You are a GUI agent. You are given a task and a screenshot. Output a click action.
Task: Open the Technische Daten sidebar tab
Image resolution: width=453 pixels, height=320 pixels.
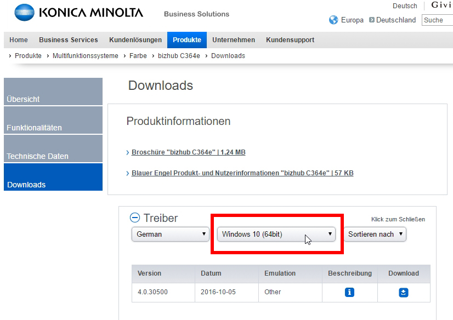tap(53, 148)
